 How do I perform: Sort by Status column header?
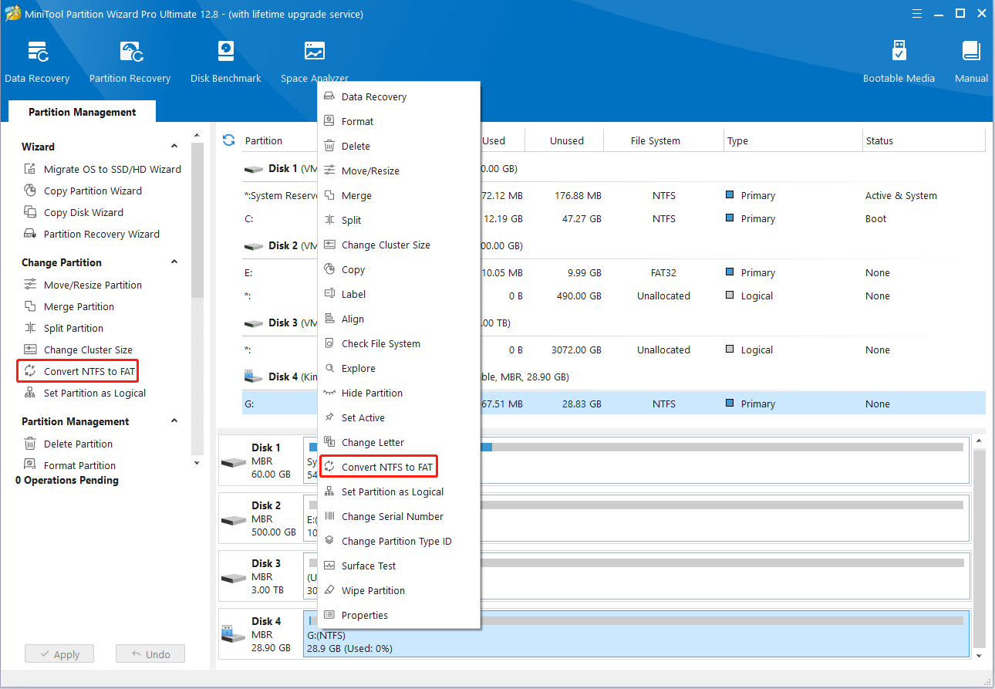(924, 140)
